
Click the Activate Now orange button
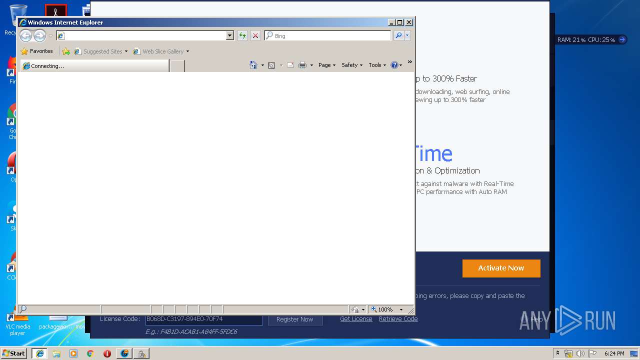pos(501,268)
